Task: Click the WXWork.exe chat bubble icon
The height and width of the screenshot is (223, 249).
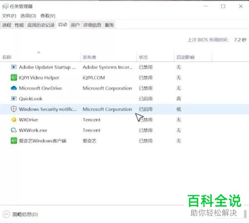Action: click(14, 130)
